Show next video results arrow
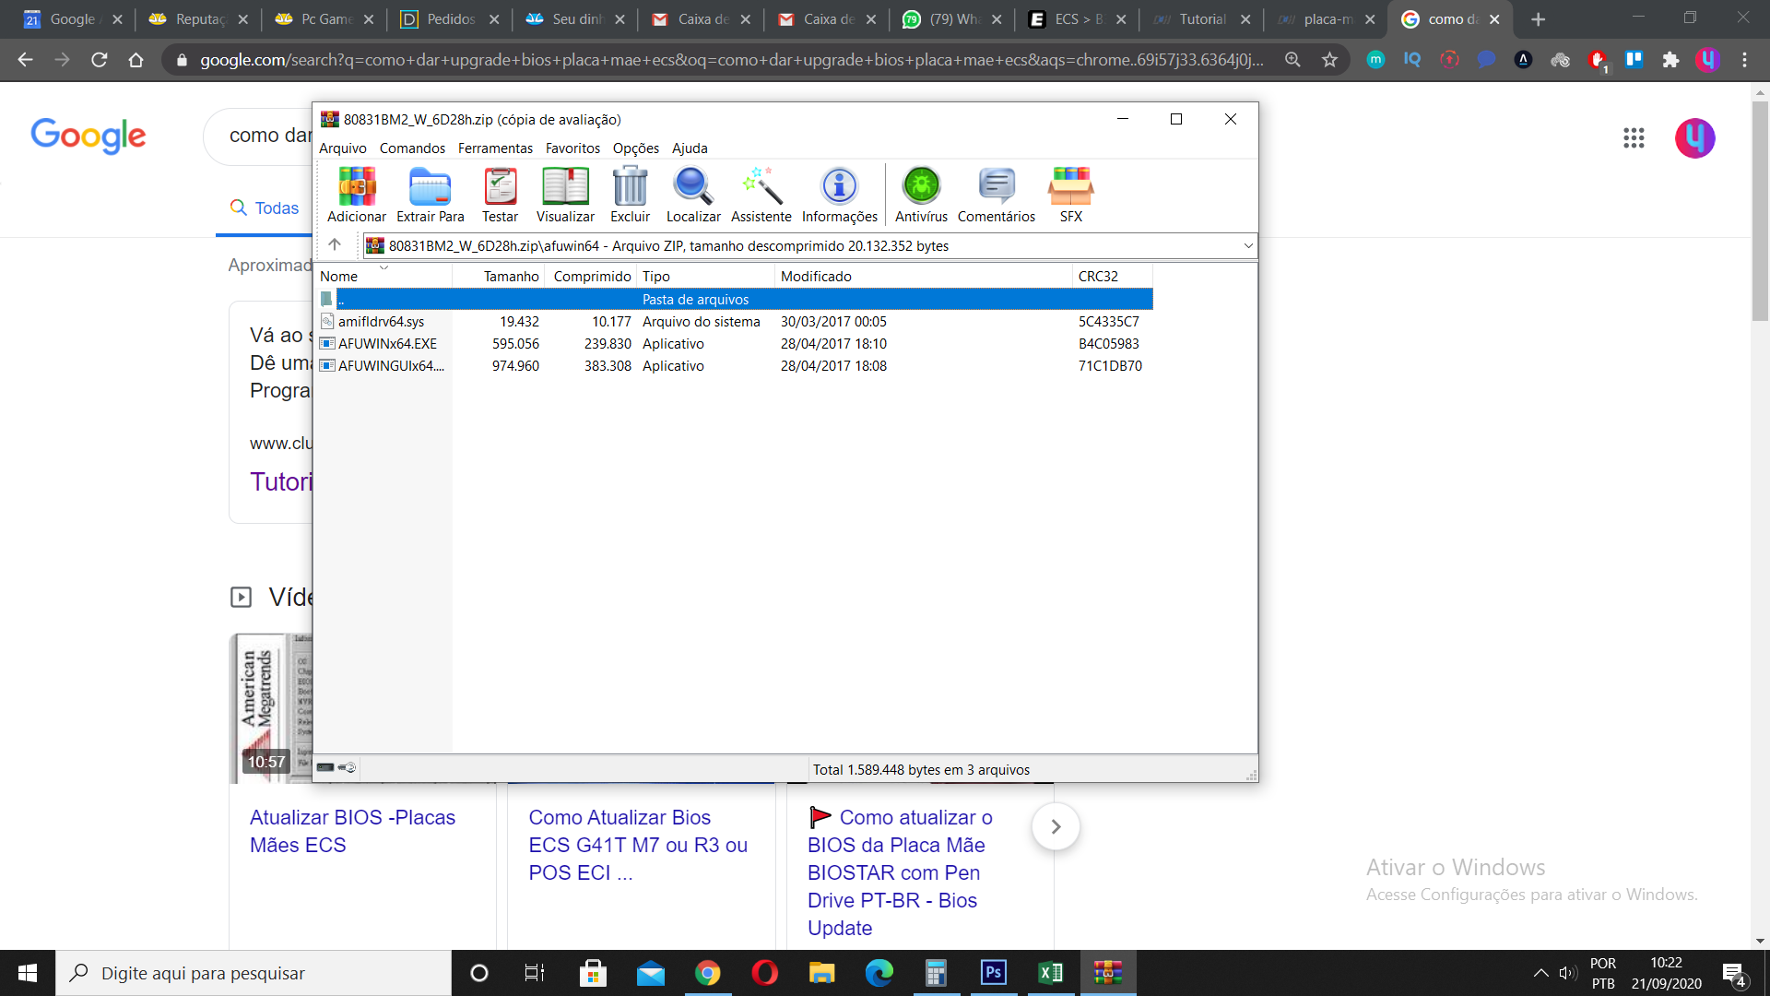The image size is (1770, 996). click(x=1056, y=826)
